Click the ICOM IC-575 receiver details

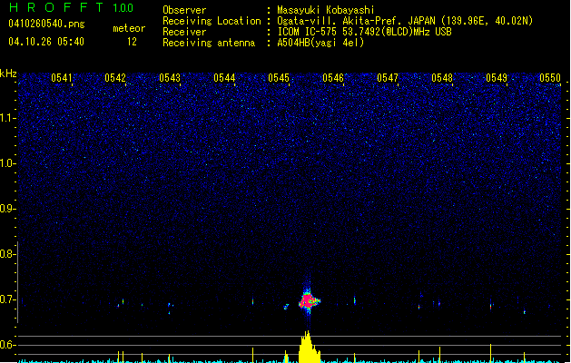click(x=365, y=32)
